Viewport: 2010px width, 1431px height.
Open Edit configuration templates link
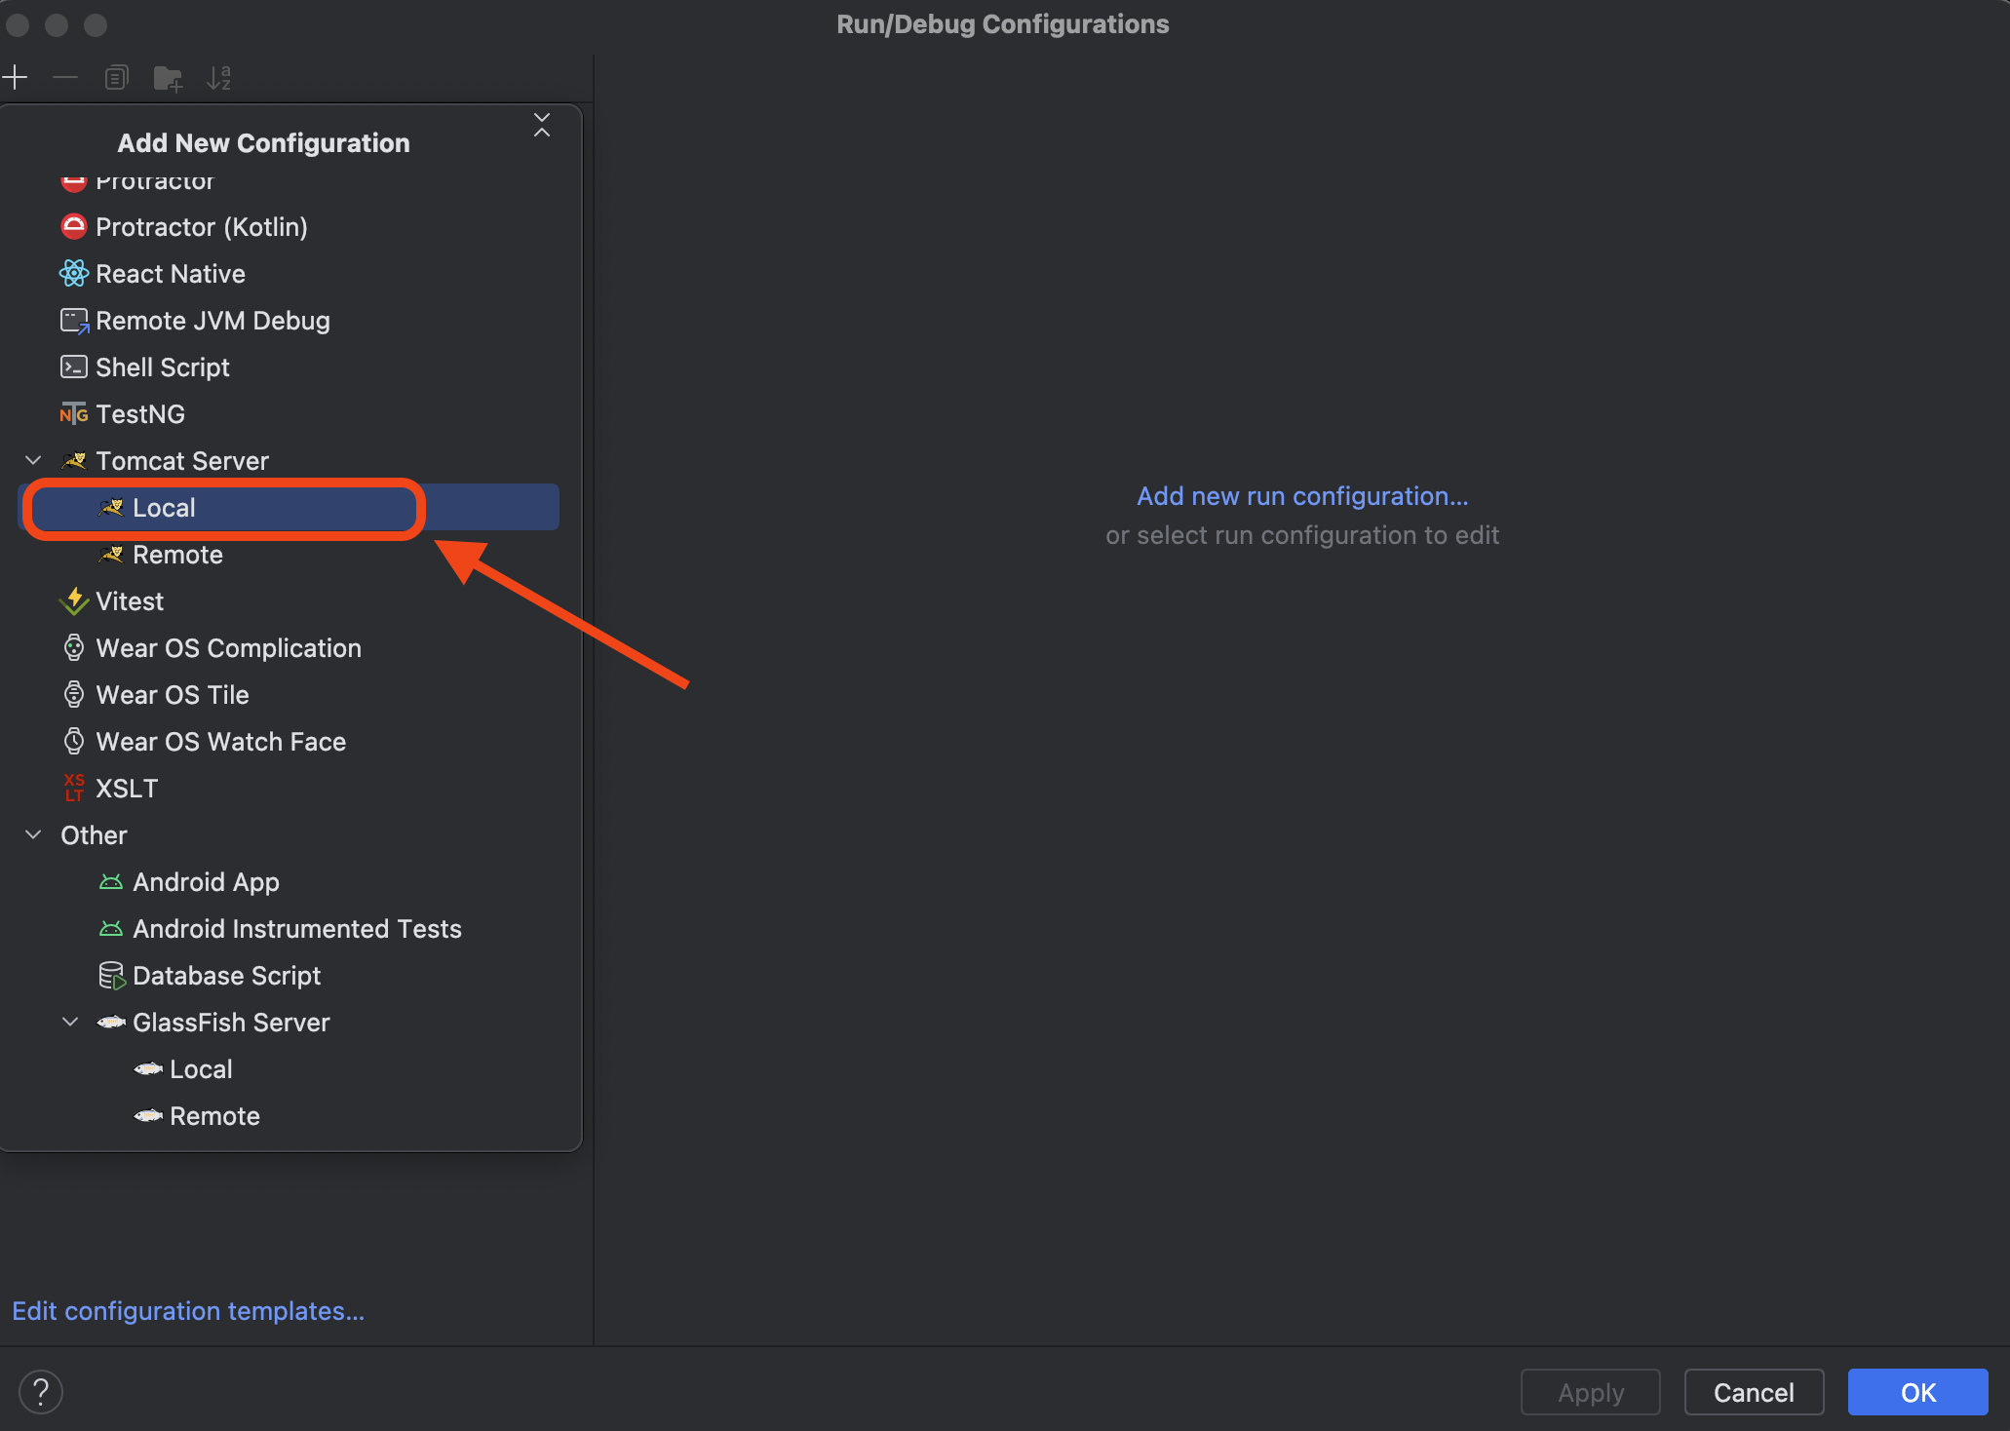click(188, 1311)
